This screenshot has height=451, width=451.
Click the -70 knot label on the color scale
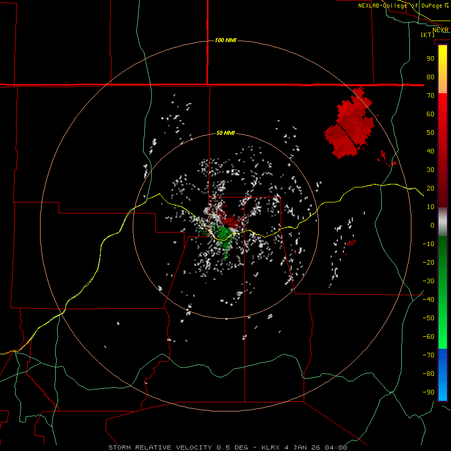[x=428, y=355]
